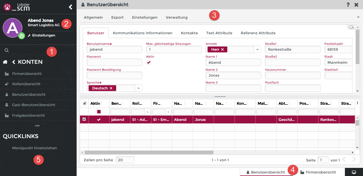
Task: Click the Firmenübersicht menu icon in sidebar
Action: (x=7, y=74)
